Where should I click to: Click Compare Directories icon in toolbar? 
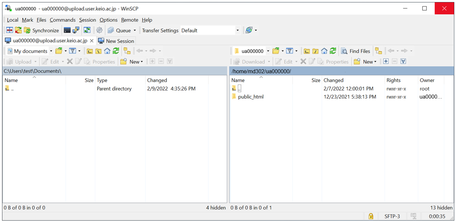(x=10, y=31)
